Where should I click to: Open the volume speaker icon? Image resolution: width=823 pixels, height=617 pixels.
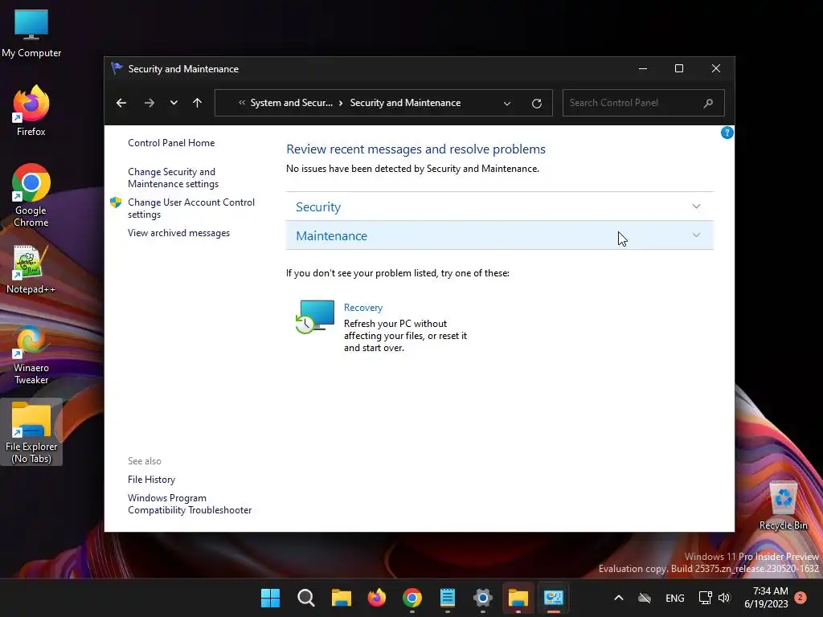coord(724,598)
